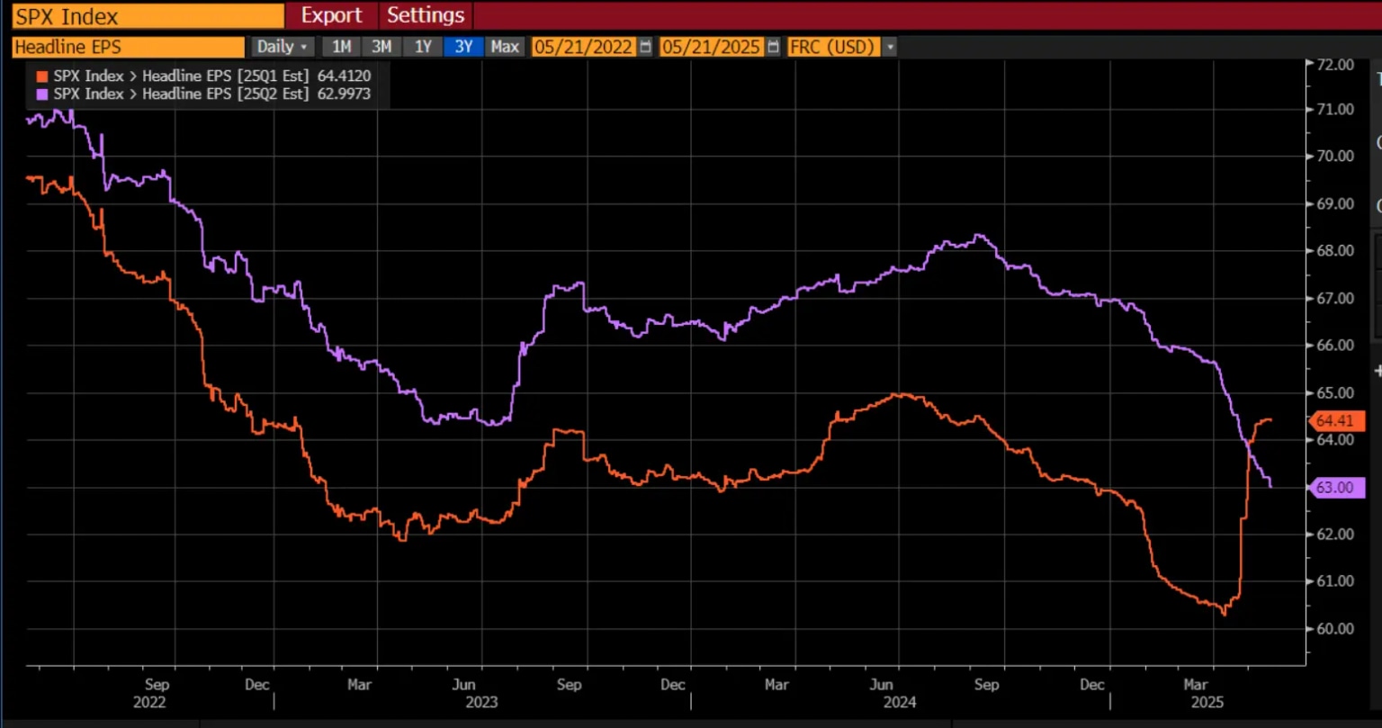Switch range to Max

click(x=504, y=47)
